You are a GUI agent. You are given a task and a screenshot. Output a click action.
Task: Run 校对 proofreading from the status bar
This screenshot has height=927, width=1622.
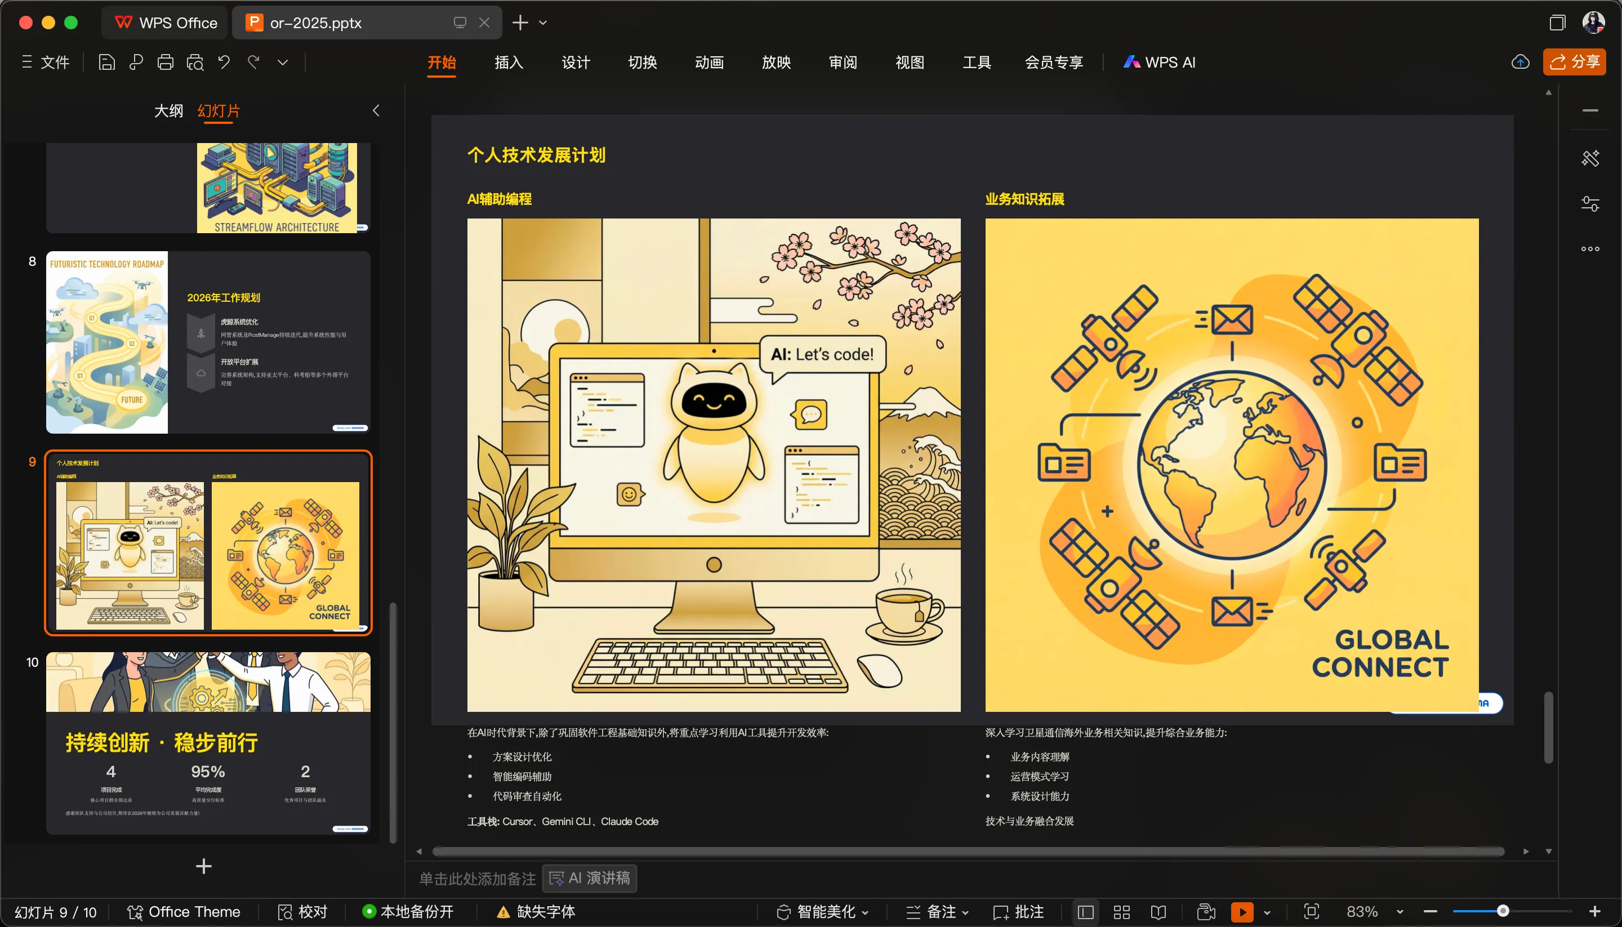click(x=302, y=912)
